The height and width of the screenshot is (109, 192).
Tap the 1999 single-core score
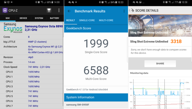pyautogui.click(x=96, y=43)
